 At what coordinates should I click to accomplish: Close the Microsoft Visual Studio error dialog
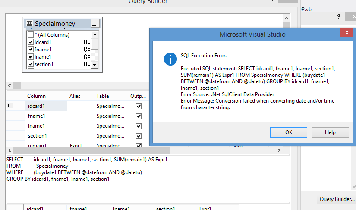[347, 32]
